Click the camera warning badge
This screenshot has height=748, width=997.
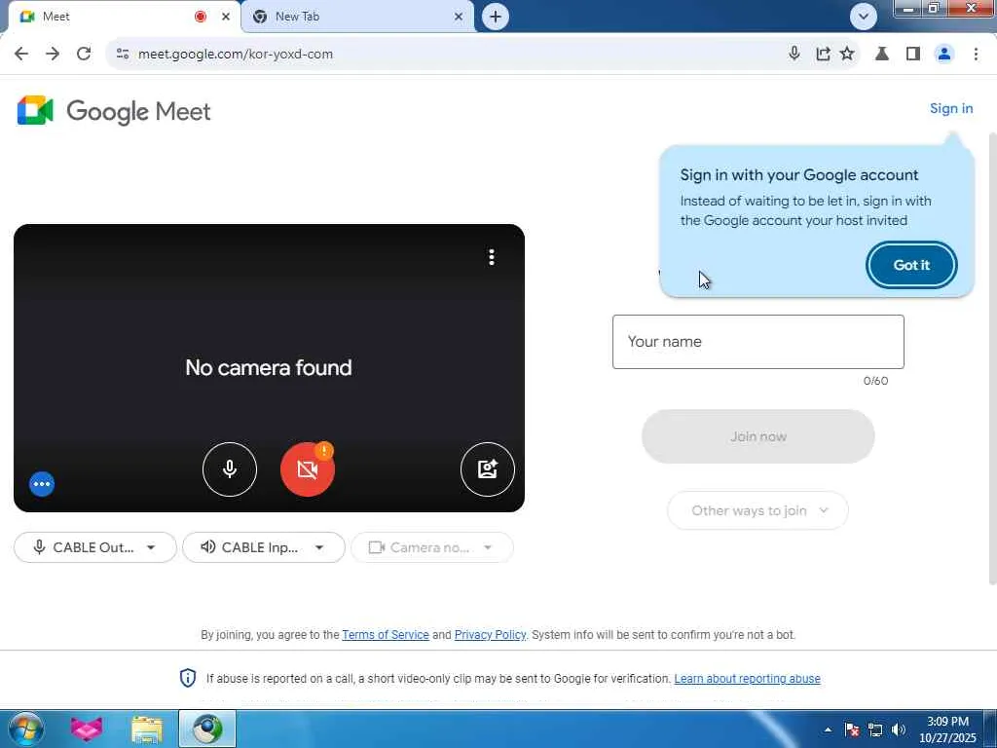324,451
